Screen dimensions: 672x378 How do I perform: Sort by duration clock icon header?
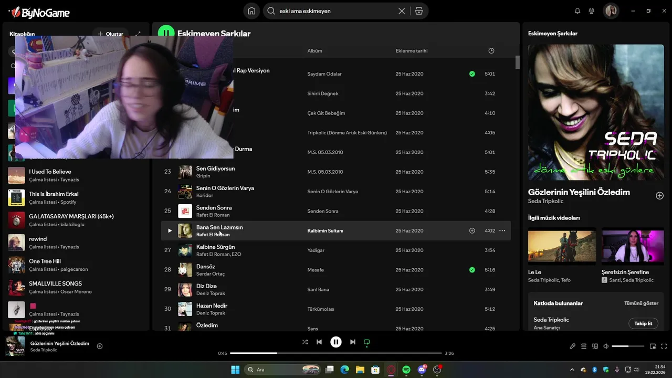491,51
